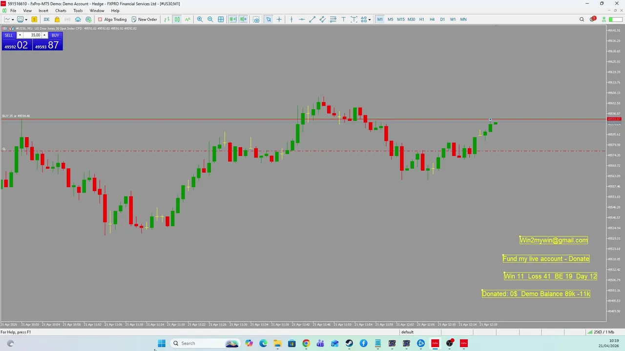
Task: Take a chart screenshot with camera icon
Action: point(256,19)
